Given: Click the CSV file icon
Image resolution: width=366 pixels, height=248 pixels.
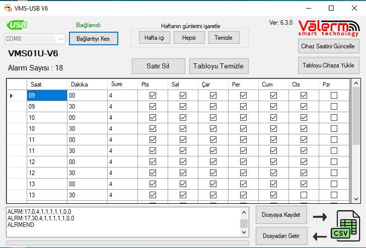Looking at the screenshot, I should [x=345, y=226].
